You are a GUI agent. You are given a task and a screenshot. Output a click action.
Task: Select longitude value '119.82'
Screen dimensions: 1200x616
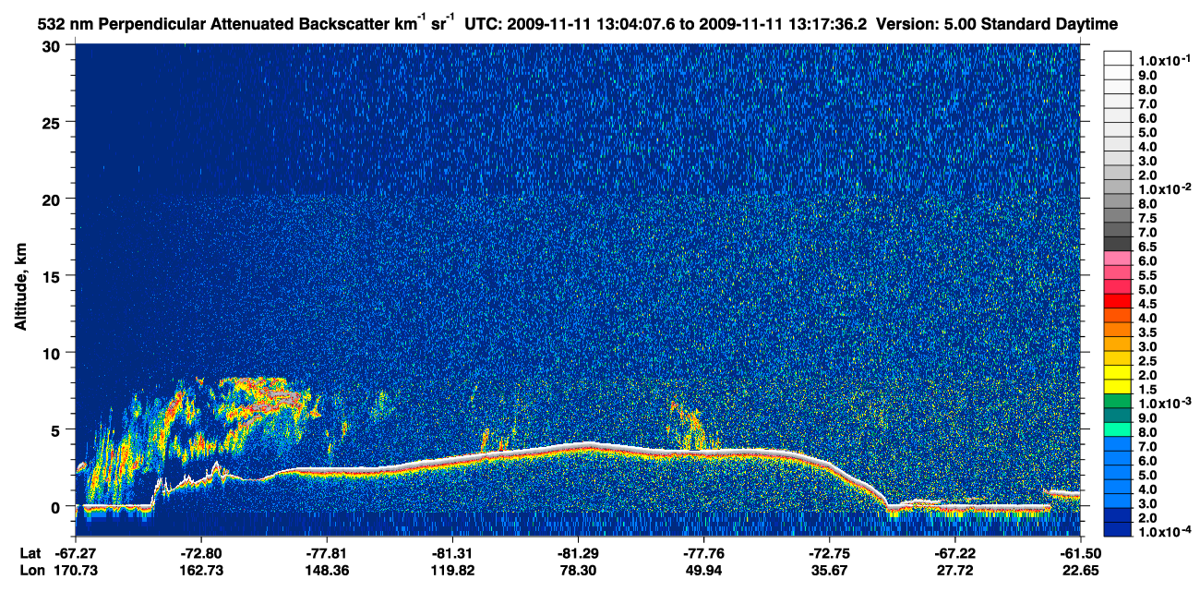pos(452,571)
